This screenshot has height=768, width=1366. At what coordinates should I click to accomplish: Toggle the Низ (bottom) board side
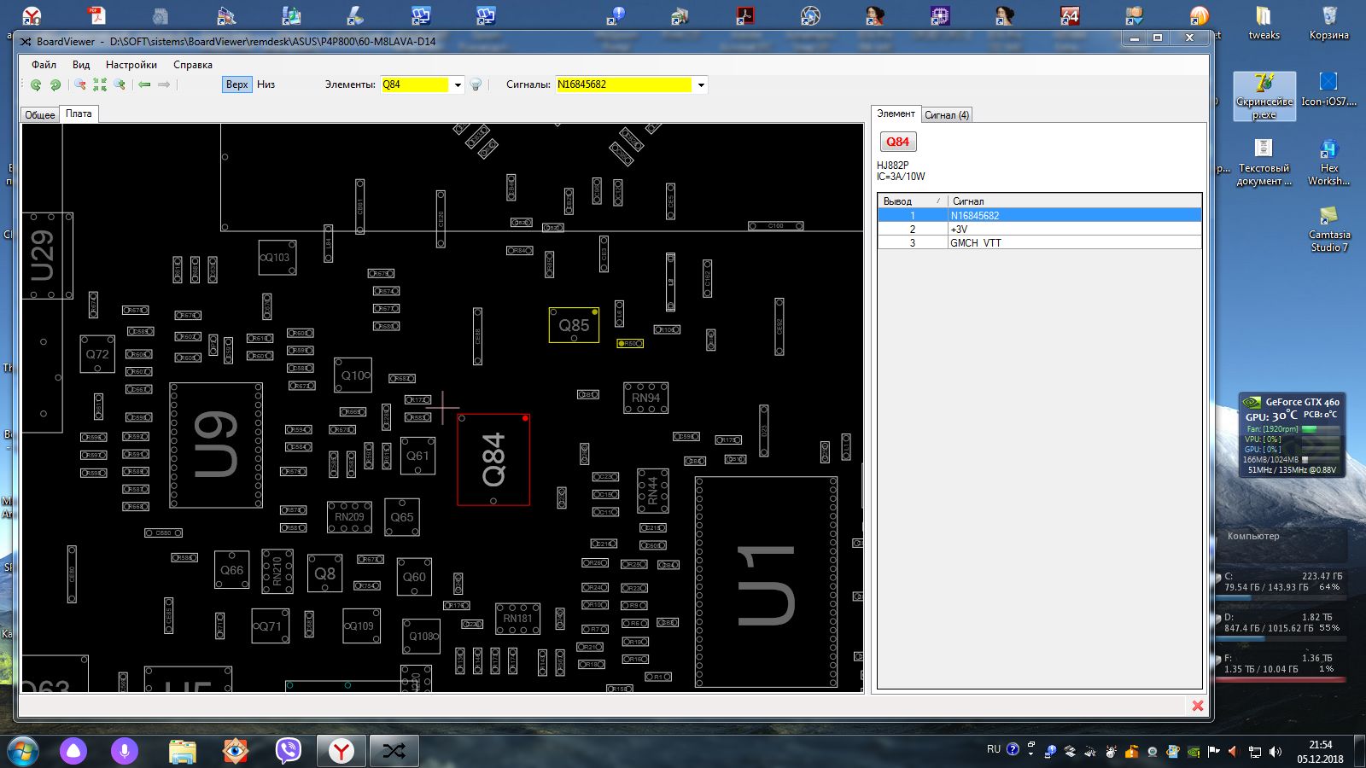click(266, 84)
